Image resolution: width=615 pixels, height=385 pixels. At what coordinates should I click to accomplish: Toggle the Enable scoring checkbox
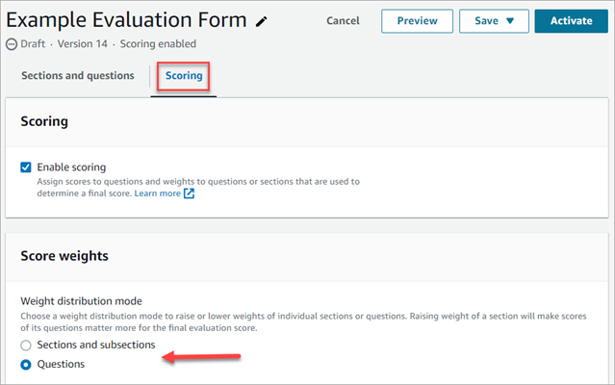(26, 167)
